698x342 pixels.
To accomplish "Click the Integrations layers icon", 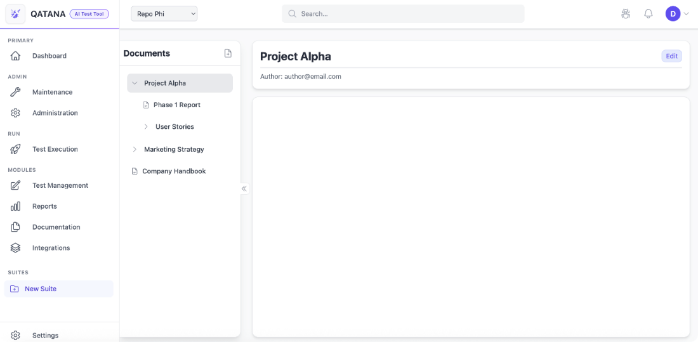I will [x=16, y=248].
